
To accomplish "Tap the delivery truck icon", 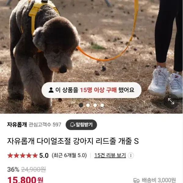I will [137, 180].
